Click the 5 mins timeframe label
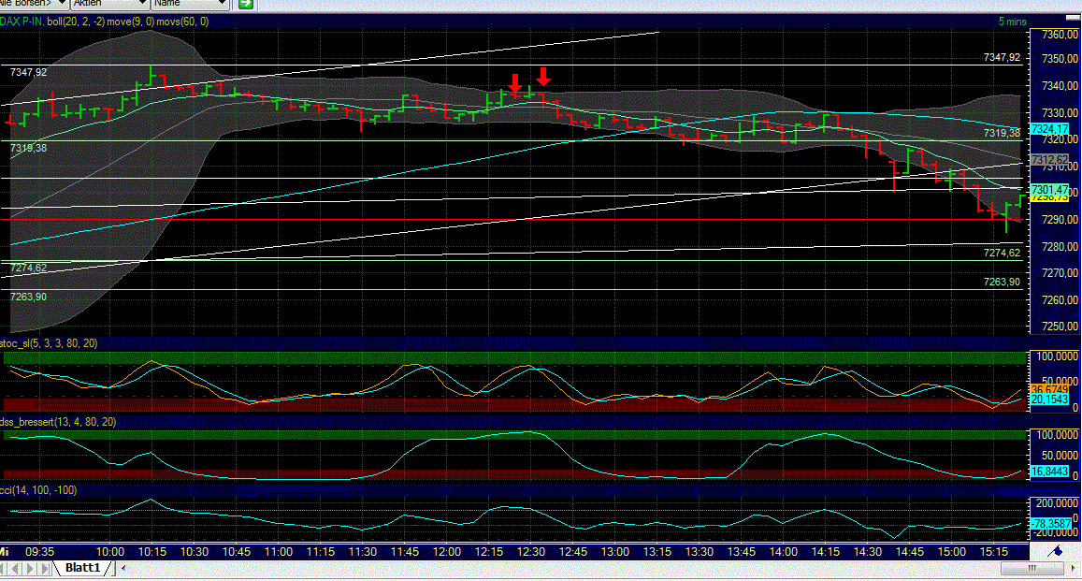Viewport: 1082px width, 581px height. click(x=1010, y=21)
